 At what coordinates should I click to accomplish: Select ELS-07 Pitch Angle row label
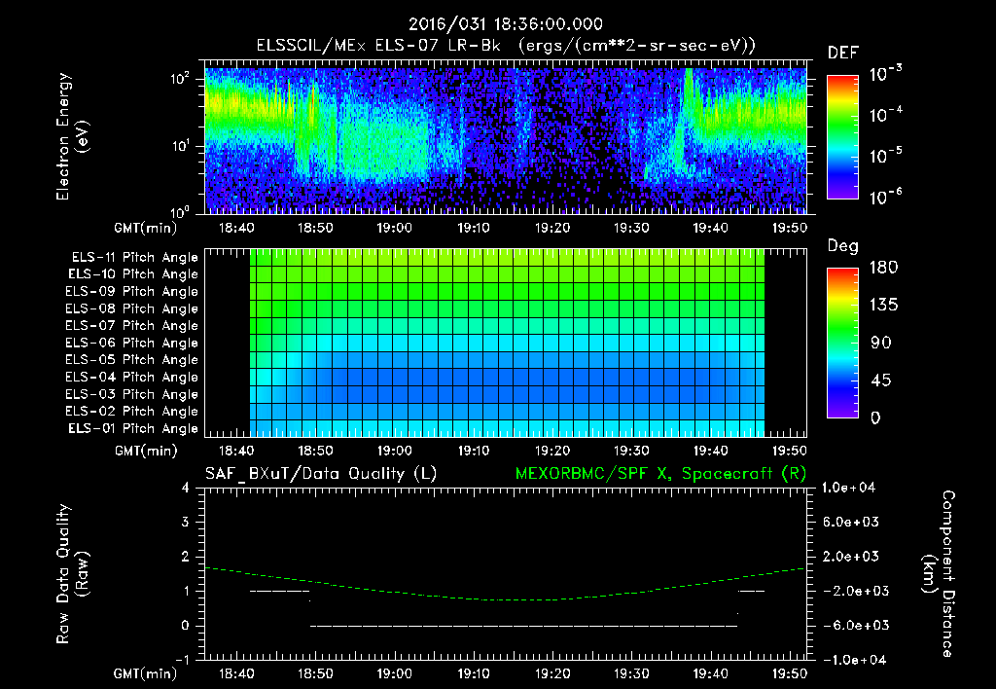[131, 325]
